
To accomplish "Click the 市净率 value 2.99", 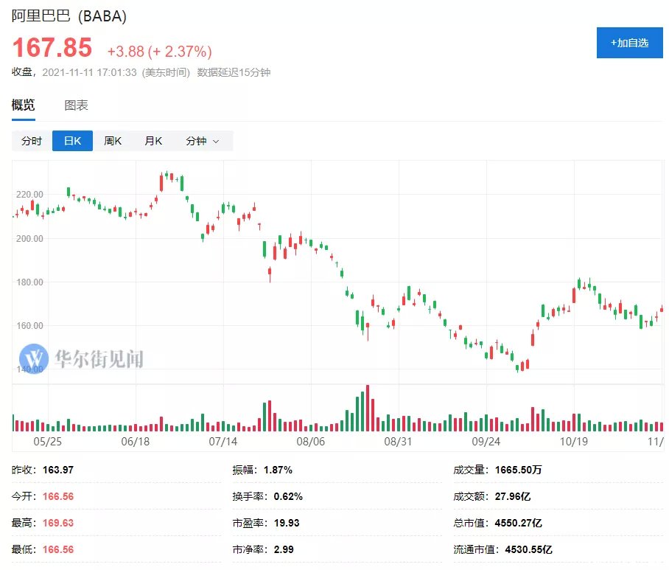I will coord(284,549).
